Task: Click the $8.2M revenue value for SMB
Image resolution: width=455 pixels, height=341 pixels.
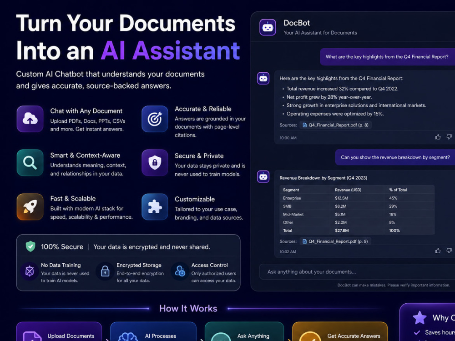Action: point(341,206)
